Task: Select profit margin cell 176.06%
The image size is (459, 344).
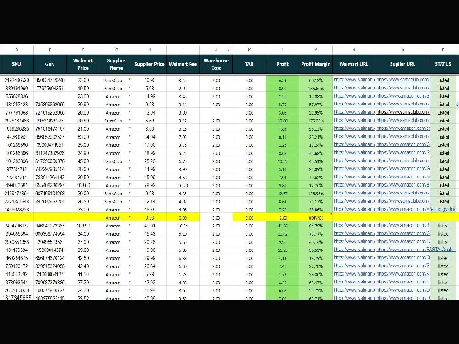Action: (316, 121)
